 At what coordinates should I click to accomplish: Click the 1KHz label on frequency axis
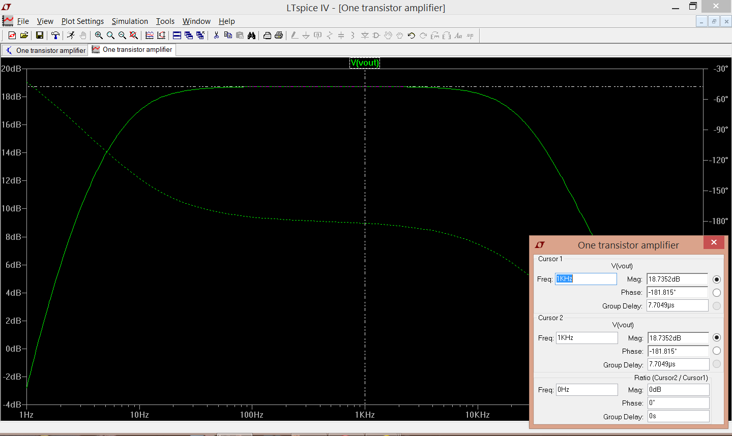tap(365, 415)
